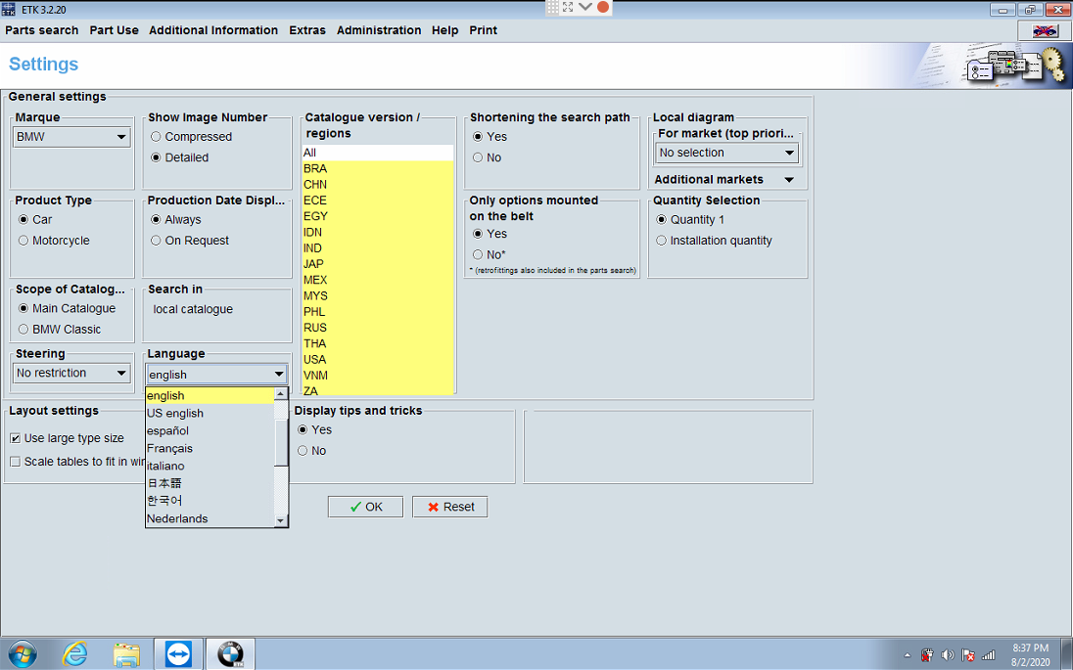1073x670 pixels.
Task: Open File Explorer folder taskbar icon
Action: (126, 655)
